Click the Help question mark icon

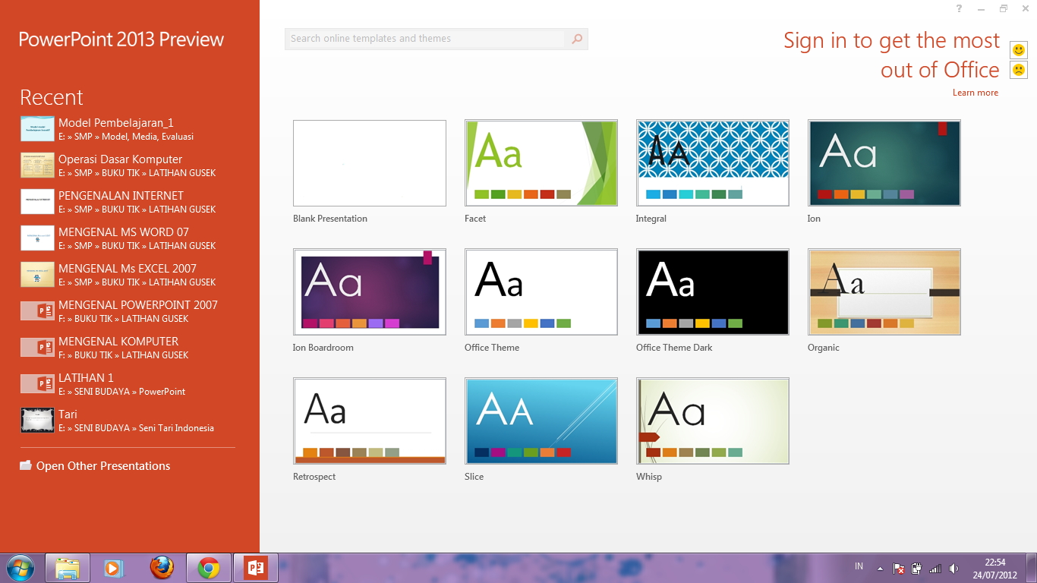(x=958, y=8)
